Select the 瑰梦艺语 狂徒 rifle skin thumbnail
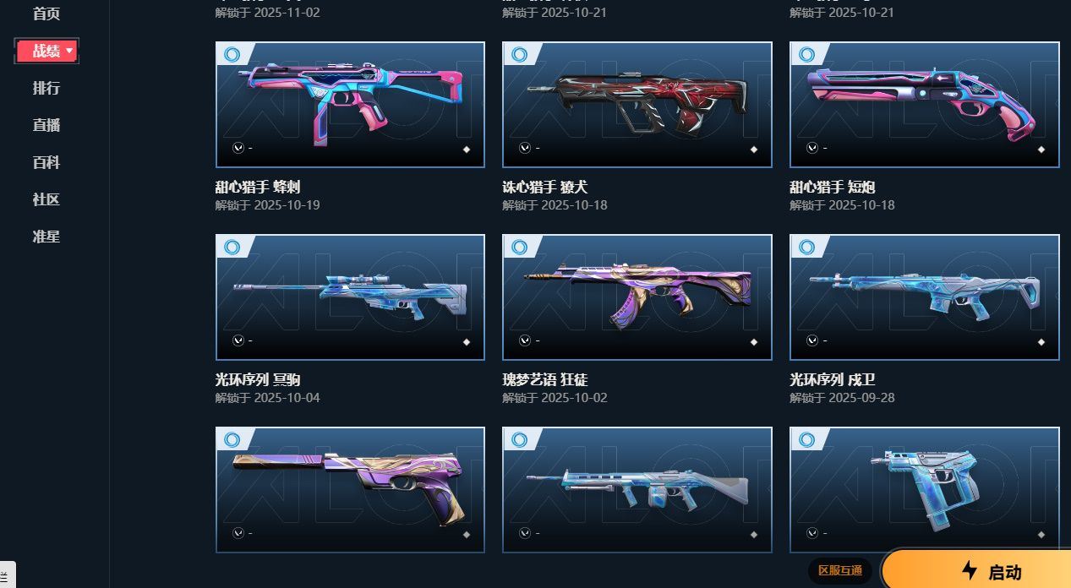Viewport: 1071px width, 588px height. click(x=637, y=297)
